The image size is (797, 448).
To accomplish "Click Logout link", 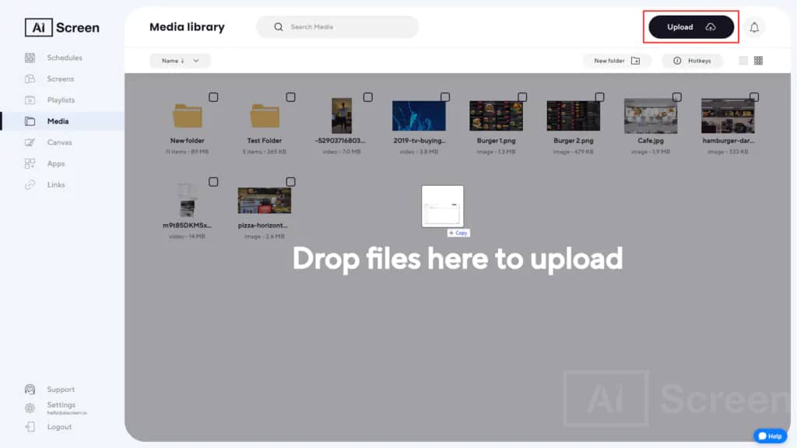I will 59,427.
